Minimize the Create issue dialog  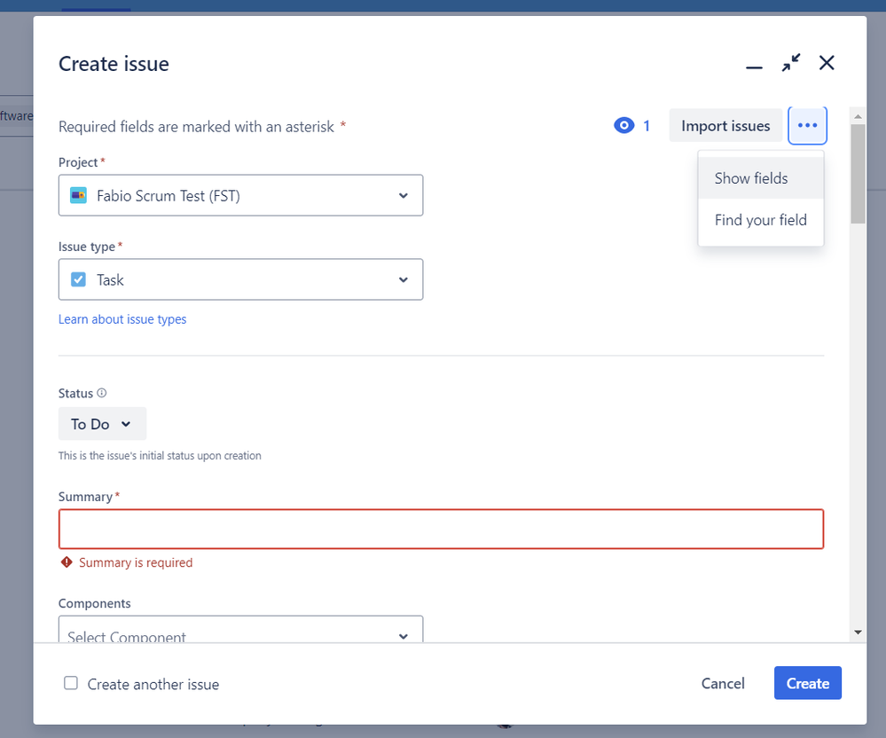(754, 67)
